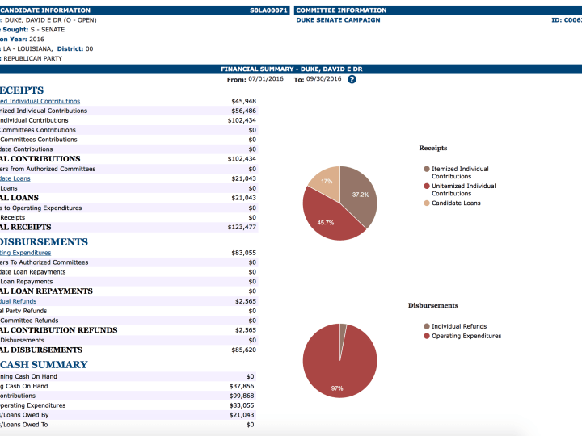The width and height of the screenshot is (582, 436).
Task: Toggle the Candidate Loans legend dot
Action: [x=427, y=203]
